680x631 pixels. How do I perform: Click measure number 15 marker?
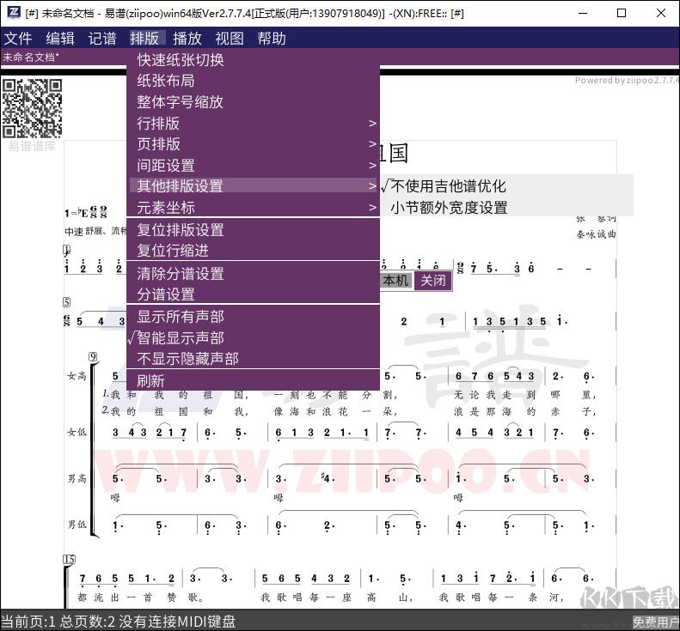pos(69,559)
